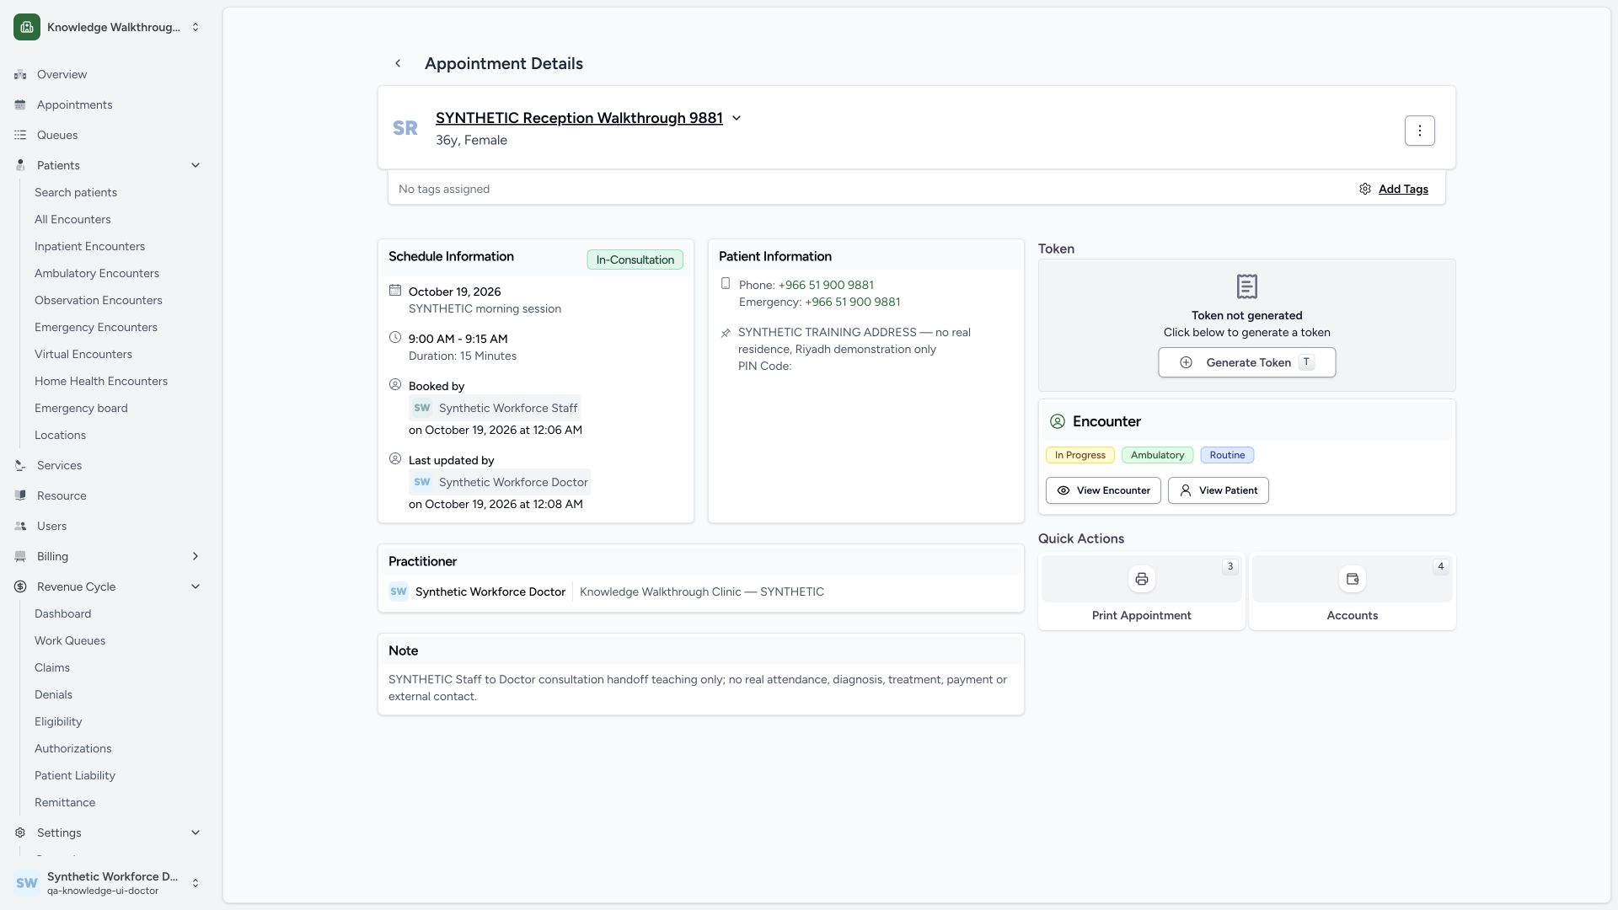Click the View Encounter button

click(1103, 490)
